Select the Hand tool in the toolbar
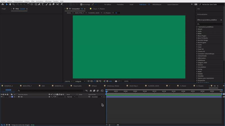 click(x=10, y=4)
